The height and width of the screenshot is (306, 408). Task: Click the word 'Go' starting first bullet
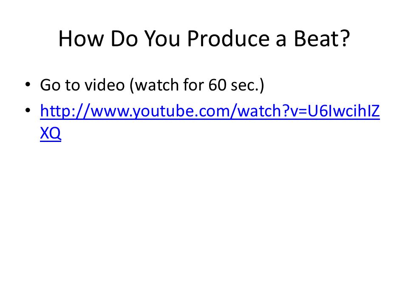click(51, 85)
